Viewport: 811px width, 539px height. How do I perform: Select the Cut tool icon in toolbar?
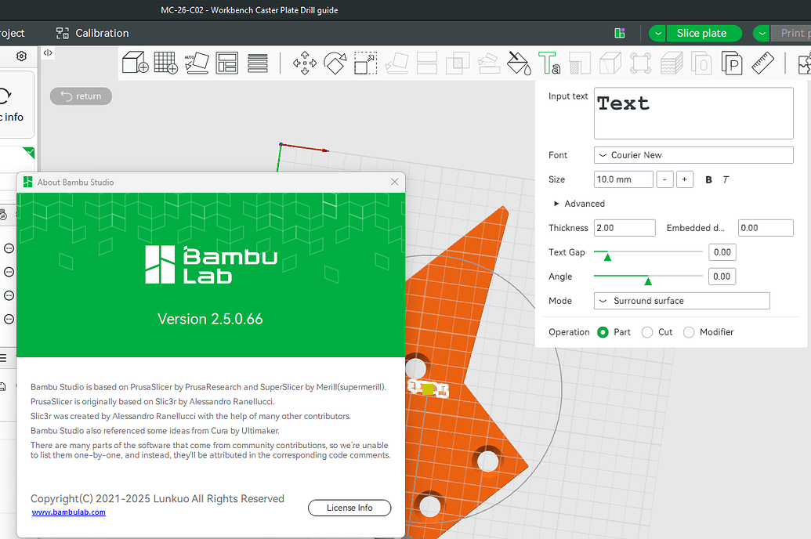(427, 63)
